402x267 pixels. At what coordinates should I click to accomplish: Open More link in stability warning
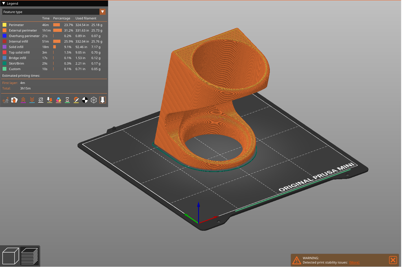pos(354,263)
